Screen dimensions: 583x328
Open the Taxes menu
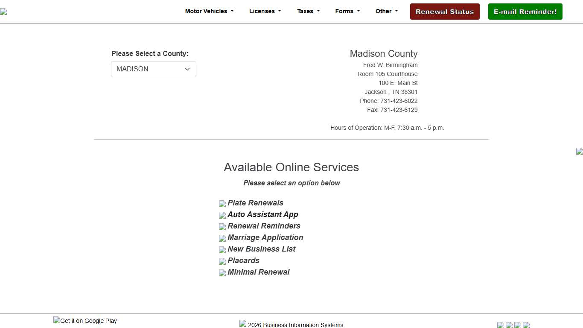pos(308,12)
